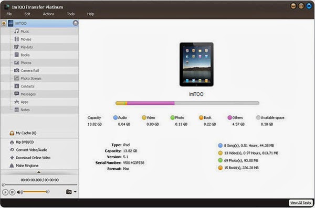Click the Format: Mac value
Image resolution: width=315 pixels, height=208 pixels.
tap(126, 169)
